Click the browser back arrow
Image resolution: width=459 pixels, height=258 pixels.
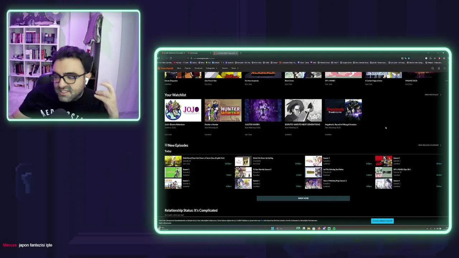point(162,58)
